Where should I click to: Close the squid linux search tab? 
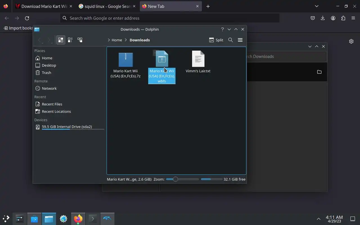[134, 6]
